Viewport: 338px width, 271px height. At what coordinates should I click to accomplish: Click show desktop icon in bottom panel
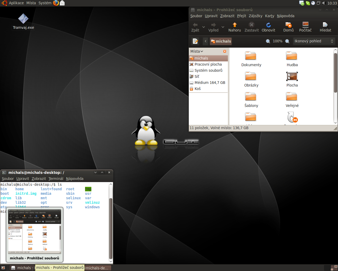(3, 268)
